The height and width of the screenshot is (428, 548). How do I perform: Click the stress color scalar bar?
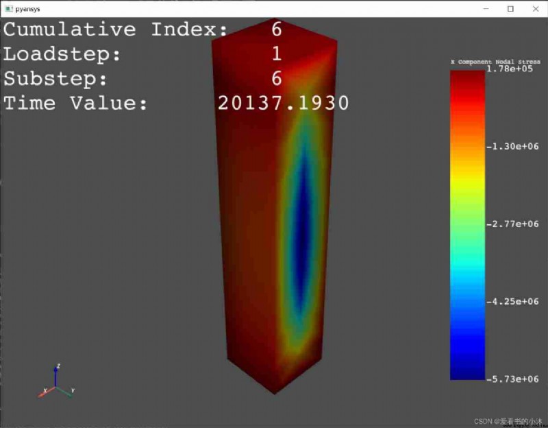click(x=467, y=225)
